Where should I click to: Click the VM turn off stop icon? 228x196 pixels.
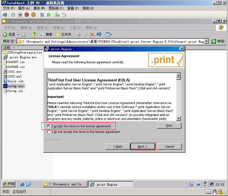20,15
